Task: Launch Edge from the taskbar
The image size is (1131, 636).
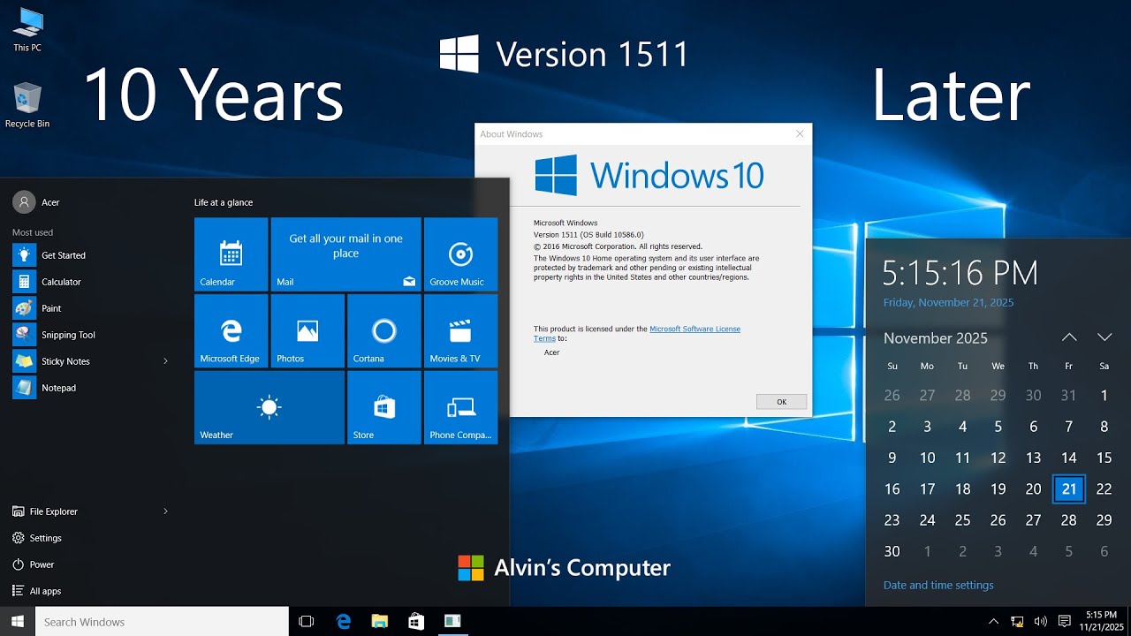Action: tap(344, 621)
